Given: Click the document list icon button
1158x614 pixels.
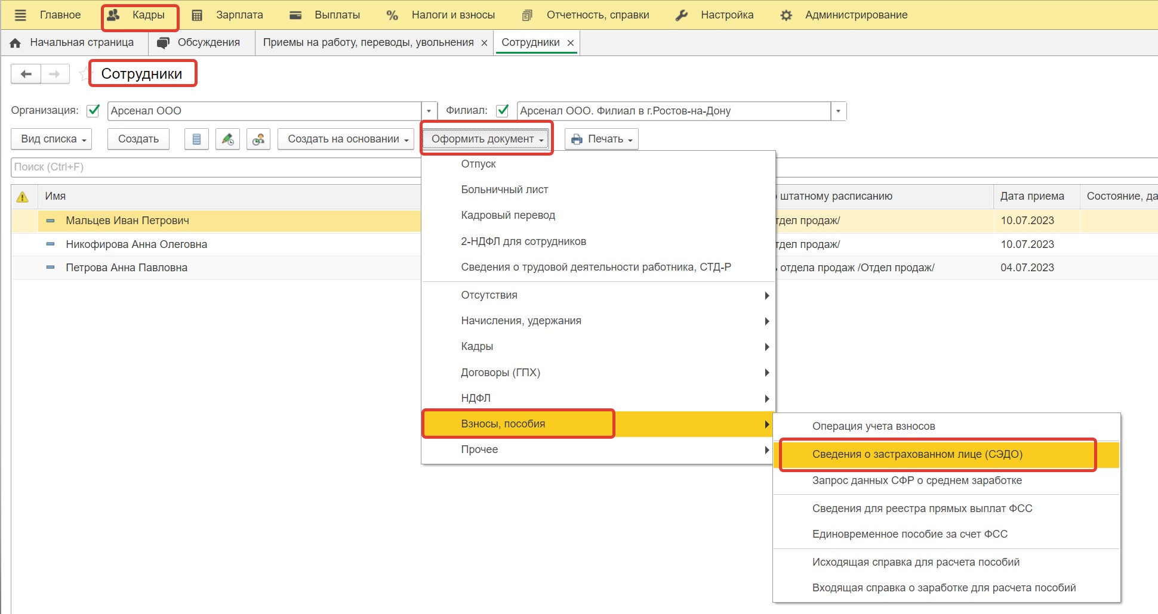Looking at the screenshot, I should click(196, 139).
